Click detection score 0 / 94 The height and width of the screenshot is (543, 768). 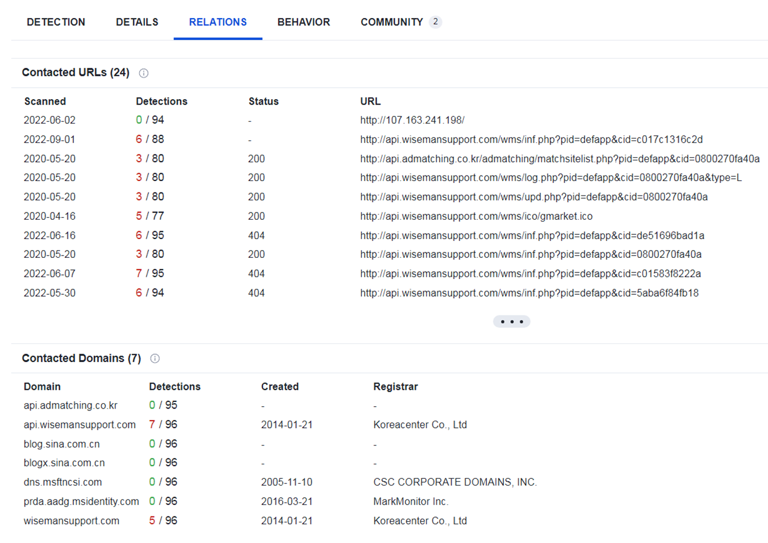tap(150, 120)
